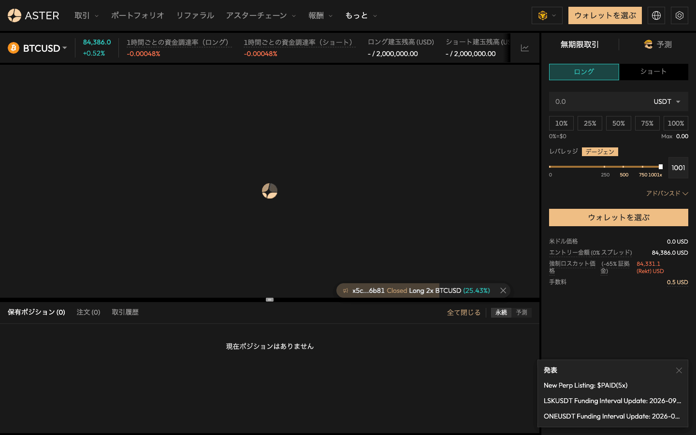Select the 予測 filter toggle in positions bar
This screenshot has width=696, height=435.
pos(522,313)
